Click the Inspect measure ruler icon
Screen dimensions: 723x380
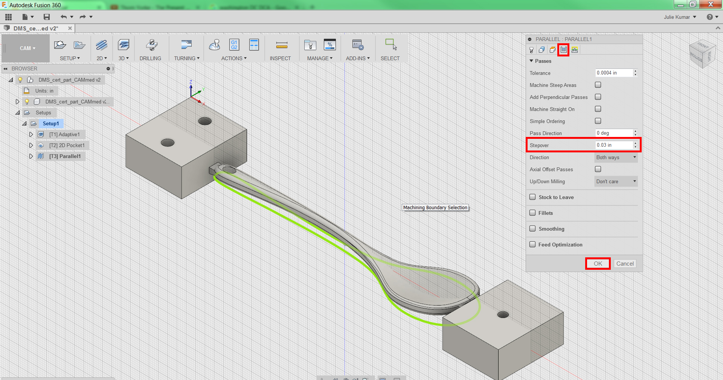(x=282, y=46)
